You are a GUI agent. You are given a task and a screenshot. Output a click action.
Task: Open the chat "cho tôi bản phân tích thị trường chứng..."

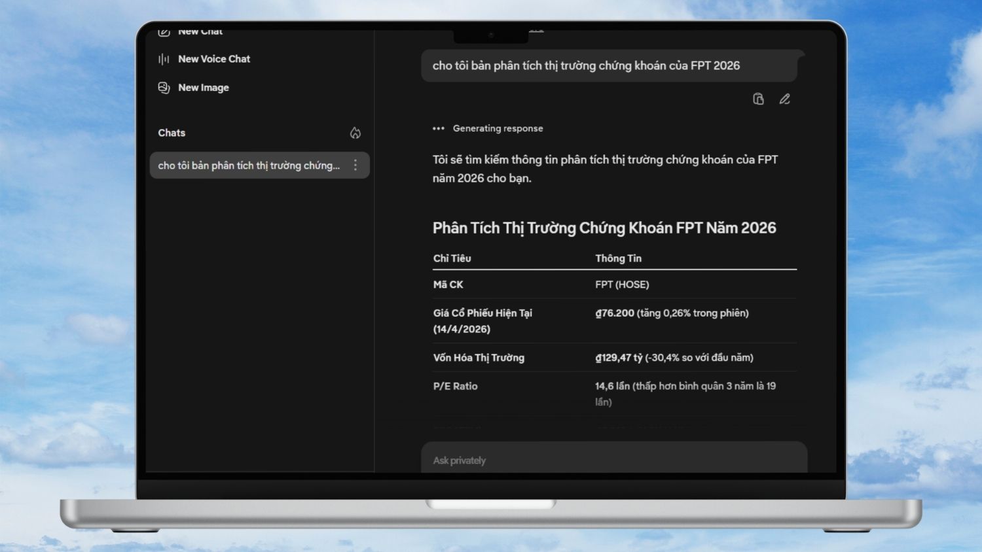[259, 165]
